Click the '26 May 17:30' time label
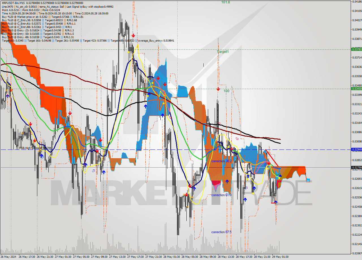This screenshot has width=362, height=260. click(27, 257)
